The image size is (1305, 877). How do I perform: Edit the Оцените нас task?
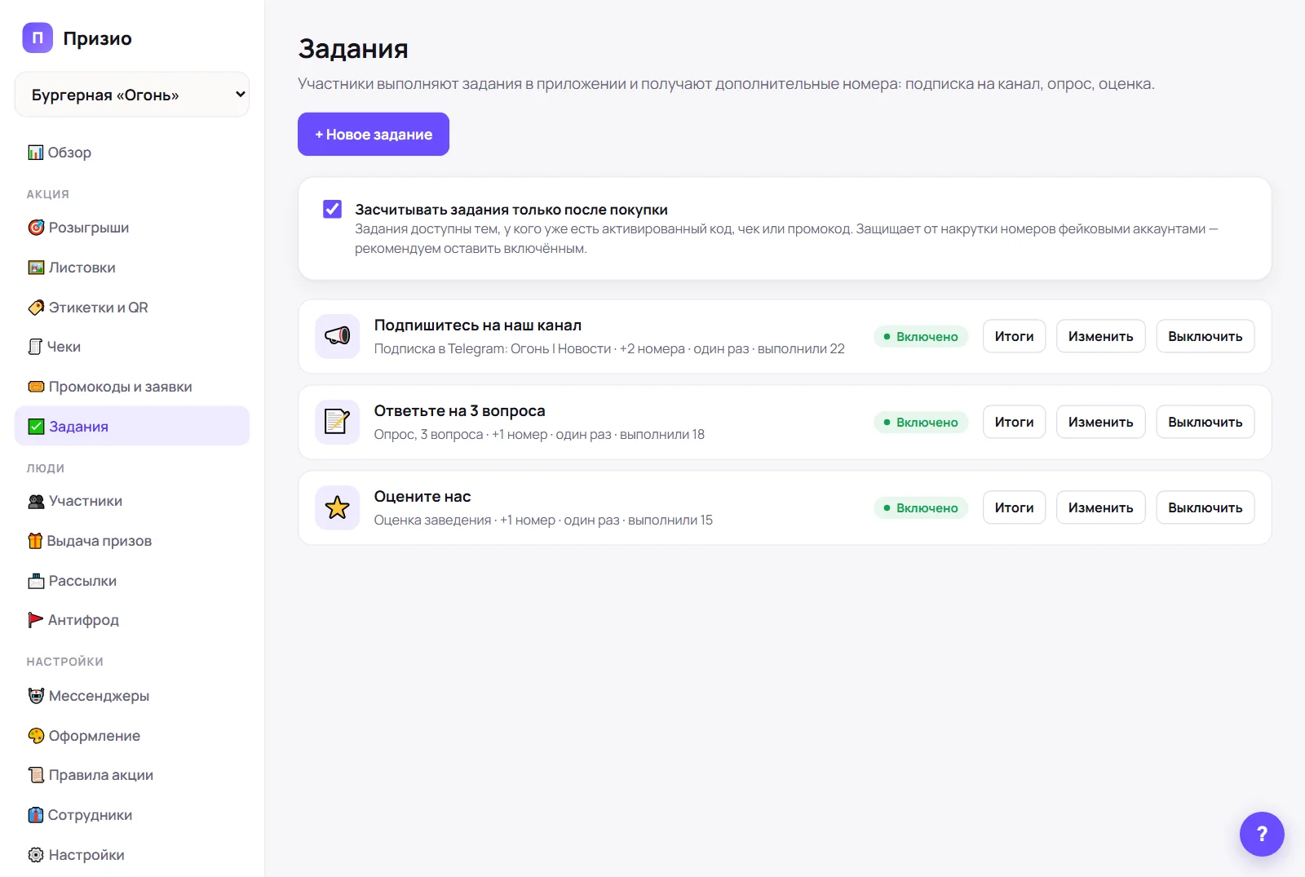pos(1100,507)
